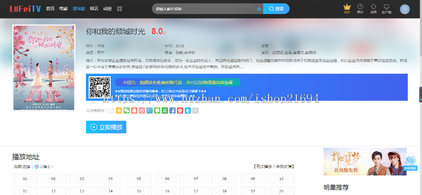Open the 连续剧 series menu

click(x=79, y=8)
